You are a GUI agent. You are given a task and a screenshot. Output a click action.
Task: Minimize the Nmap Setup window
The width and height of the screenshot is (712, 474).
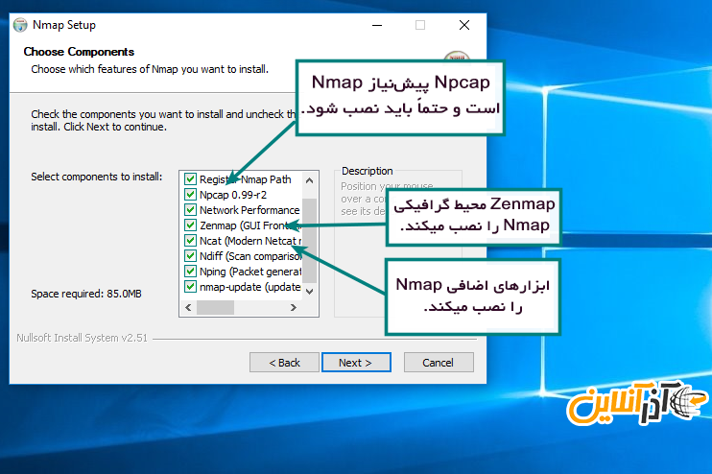point(377,25)
